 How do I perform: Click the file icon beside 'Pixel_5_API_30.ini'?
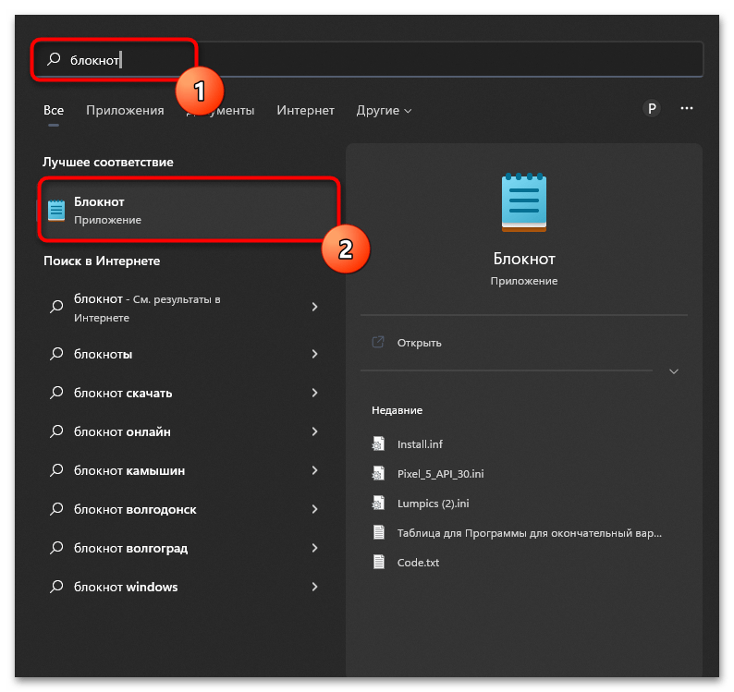click(378, 474)
